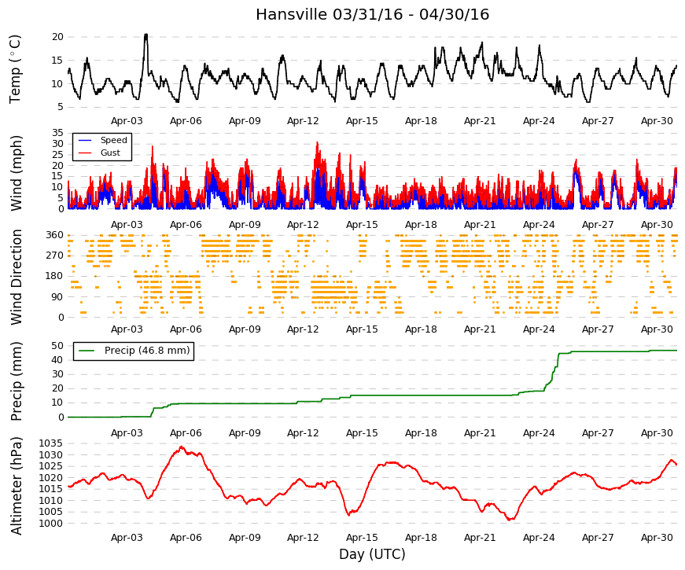Click the red Gust legend line
The height and width of the screenshot is (570, 685).
(x=85, y=153)
